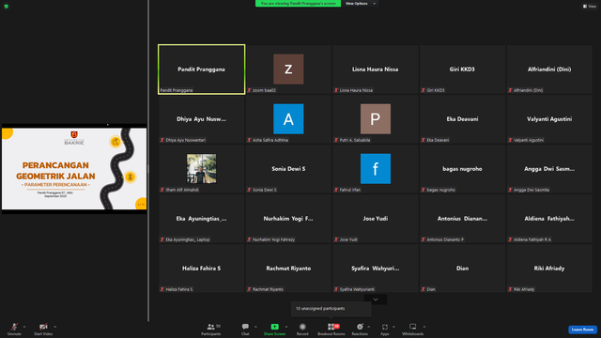
Task: Click muted mic icon for Jose Yudi
Action: tap(336, 240)
